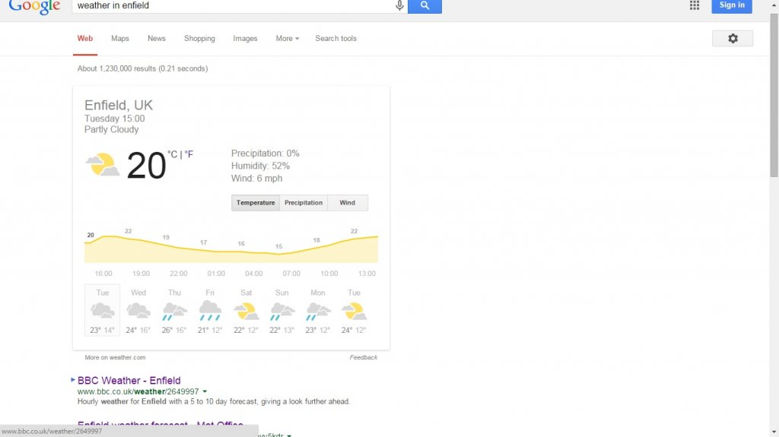Select Wednesday cloudy forecast icon
779x437 pixels.
138,311
